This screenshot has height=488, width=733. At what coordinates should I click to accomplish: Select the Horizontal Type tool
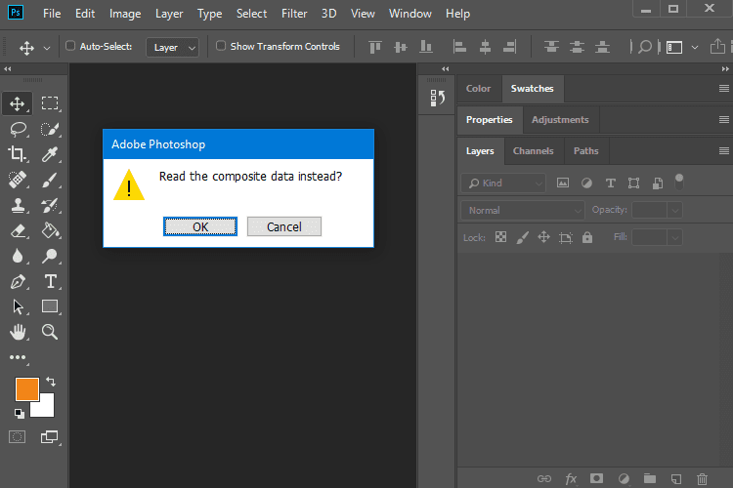click(x=50, y=282)
